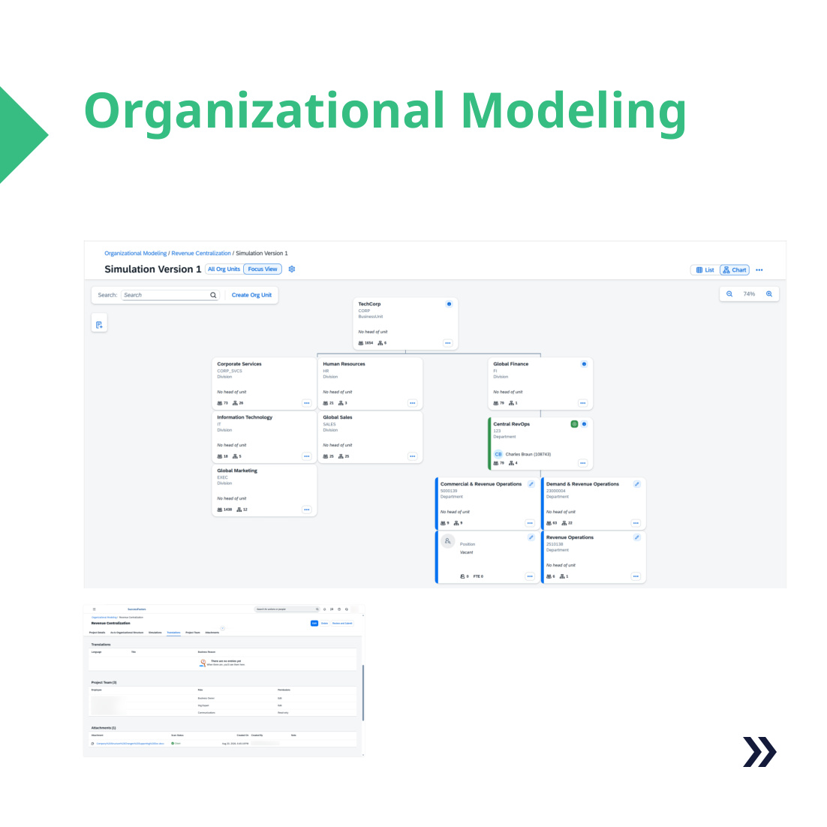
Task: Open more options on Global Marketing card
Action: [x=306, y=510]
